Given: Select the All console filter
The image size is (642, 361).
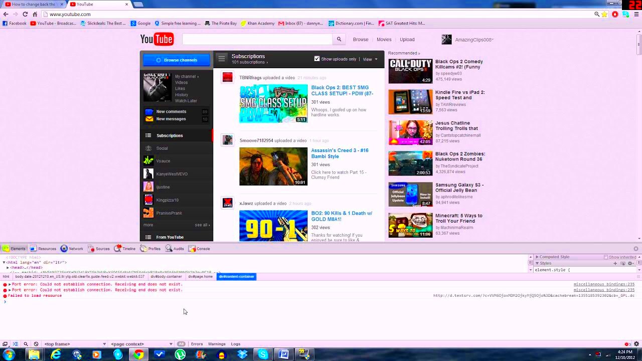Looking at the screenshot, I should point(181,344).
